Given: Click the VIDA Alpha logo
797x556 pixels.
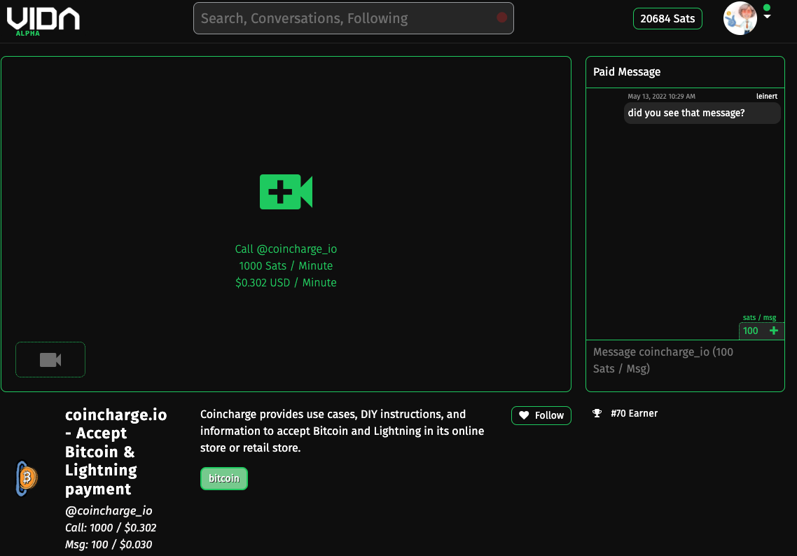Looking at the screenshot, I should (43, 21).
